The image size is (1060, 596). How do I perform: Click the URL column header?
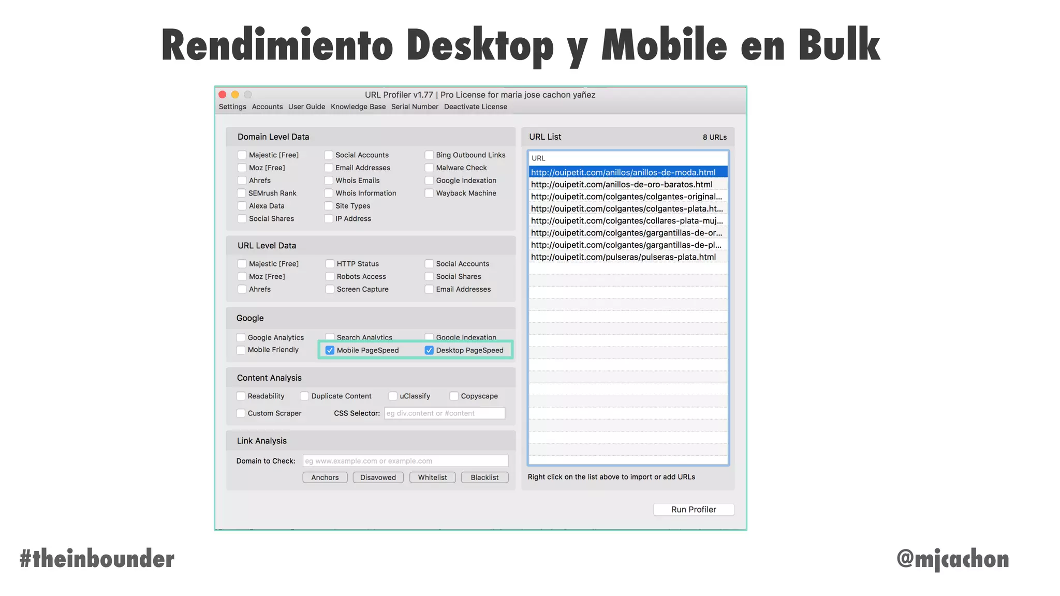click(628, 158)
